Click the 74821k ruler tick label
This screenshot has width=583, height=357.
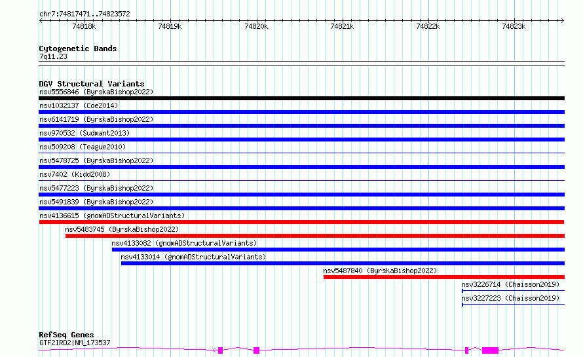342,26
